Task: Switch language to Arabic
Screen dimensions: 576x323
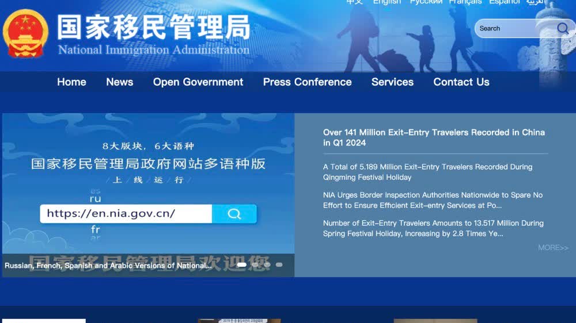Action: pyautogui.click(x=535, y=2)
